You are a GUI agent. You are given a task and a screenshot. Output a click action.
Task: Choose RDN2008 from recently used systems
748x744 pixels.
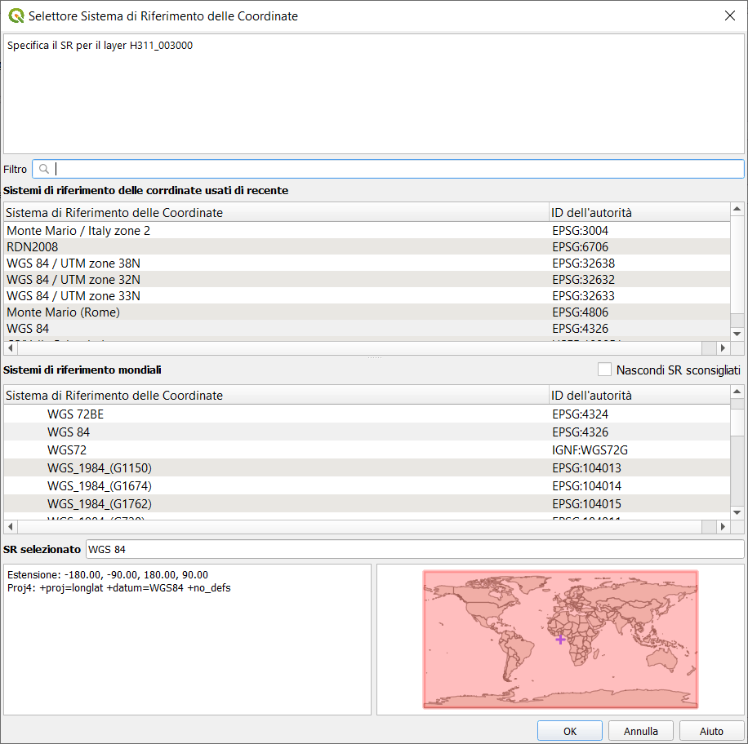tap(33, 247)
